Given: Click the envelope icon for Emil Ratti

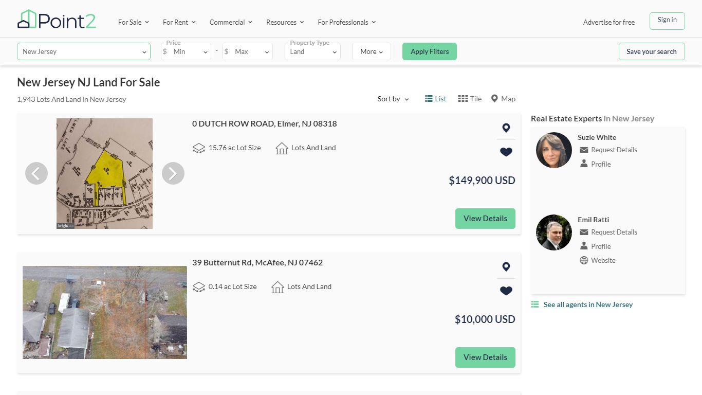Looking at the screenshot, I should [x=584, y=232].
